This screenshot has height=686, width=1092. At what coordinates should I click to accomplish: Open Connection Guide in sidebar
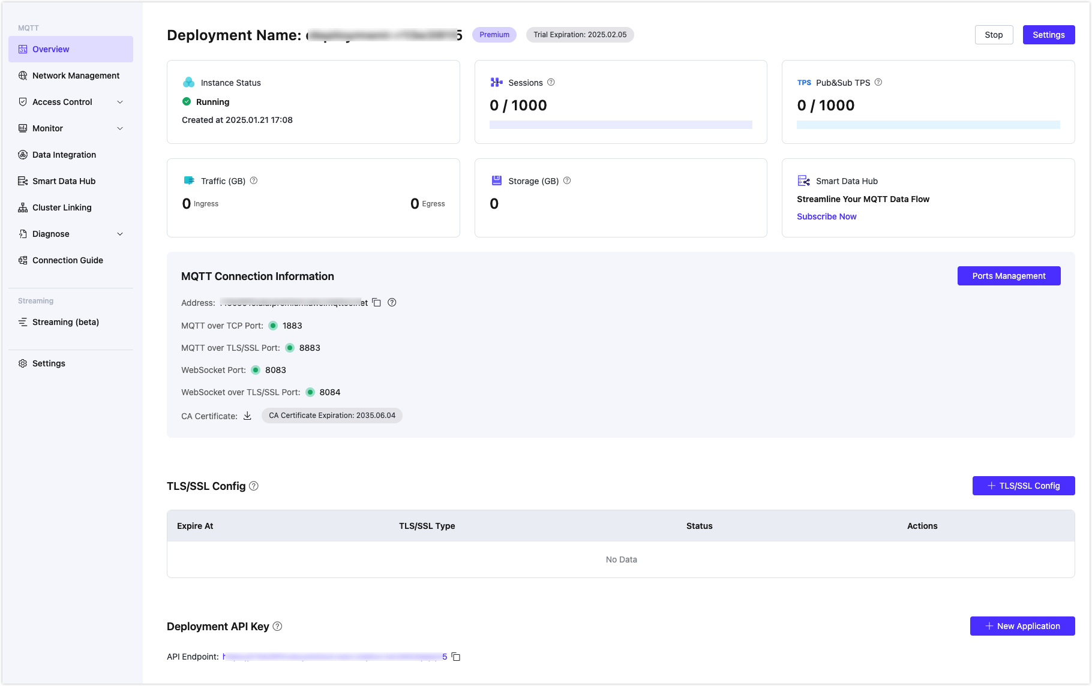[71, 260]
